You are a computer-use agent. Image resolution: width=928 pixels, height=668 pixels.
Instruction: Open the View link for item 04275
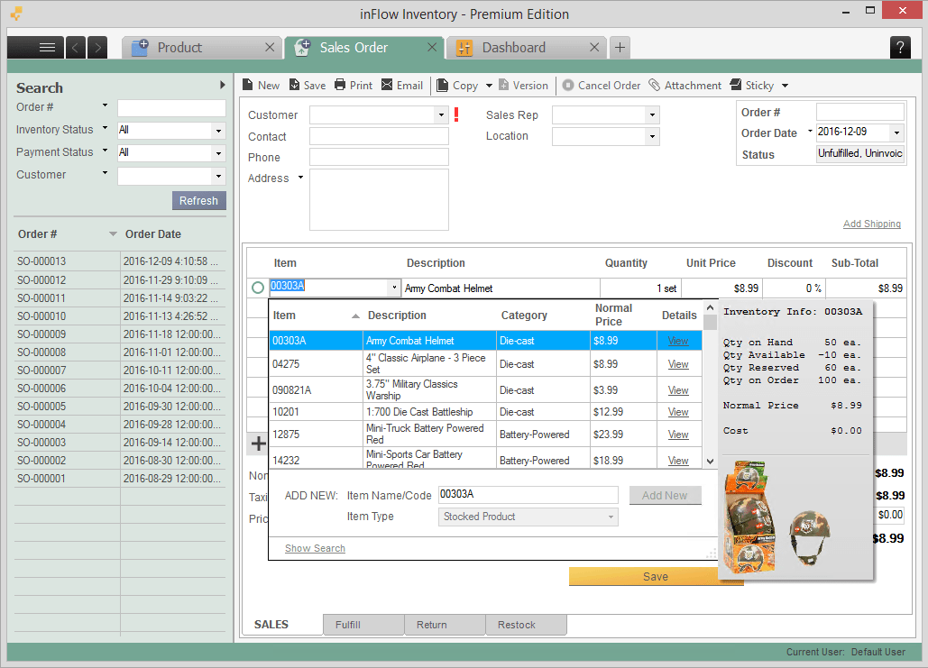[x=677, y=363]
